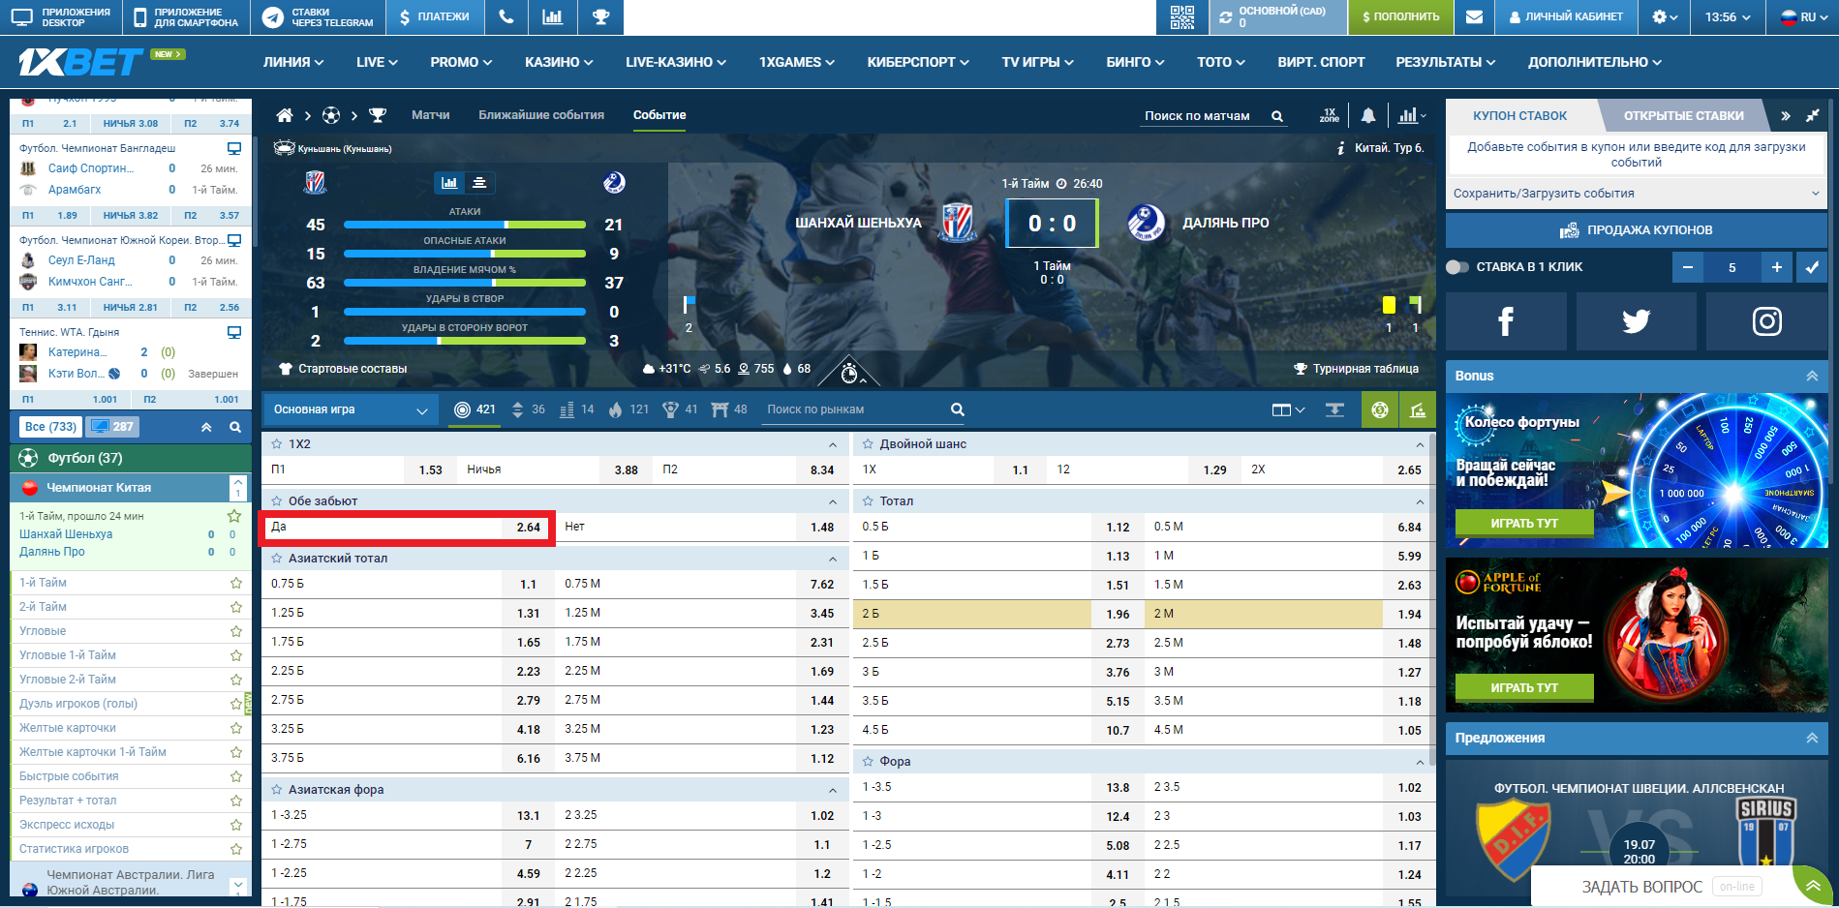Expand Сохранить/Загрузить события dropdown

tap(1637, 194)
